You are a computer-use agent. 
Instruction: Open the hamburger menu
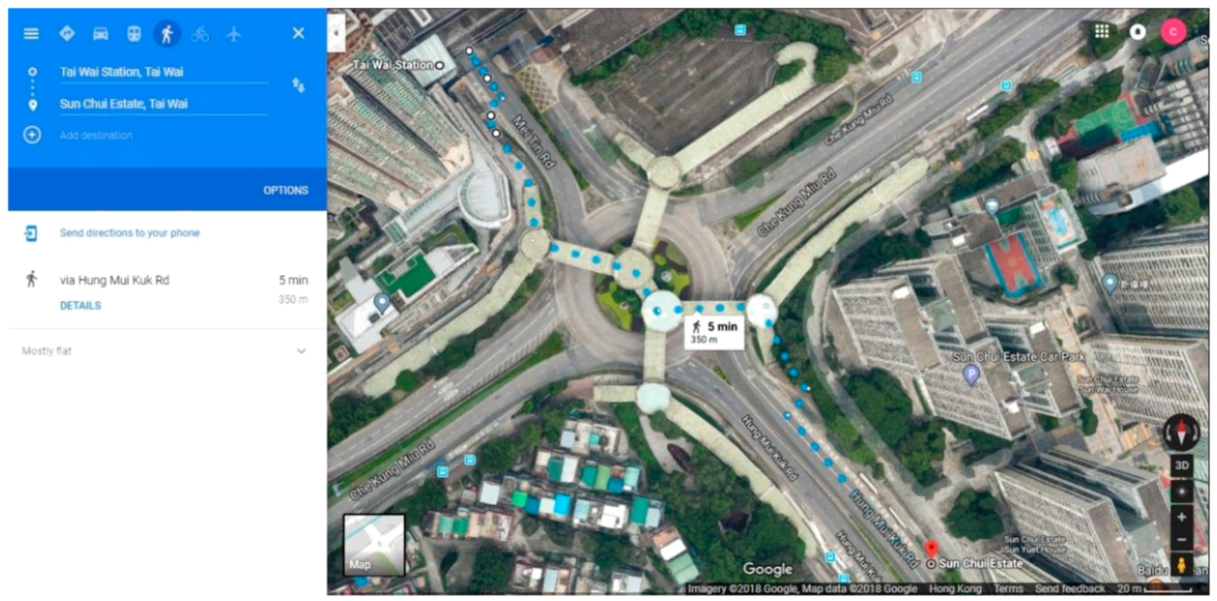click(31, 34)
